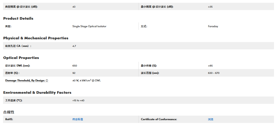Click the Environmental & Durability Factors heading
This screenshot has width=276, height=129.
37,92
